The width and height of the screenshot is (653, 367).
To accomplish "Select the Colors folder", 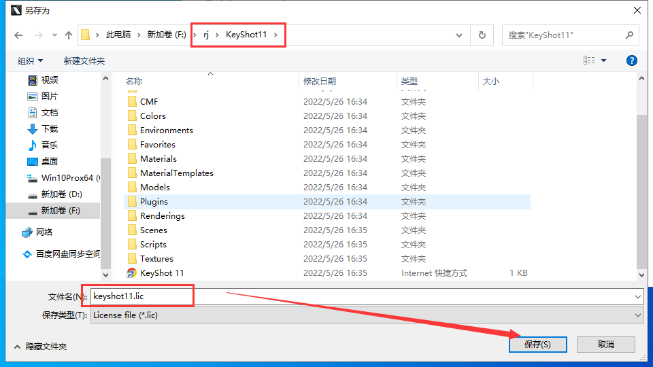I will point(153,116).
